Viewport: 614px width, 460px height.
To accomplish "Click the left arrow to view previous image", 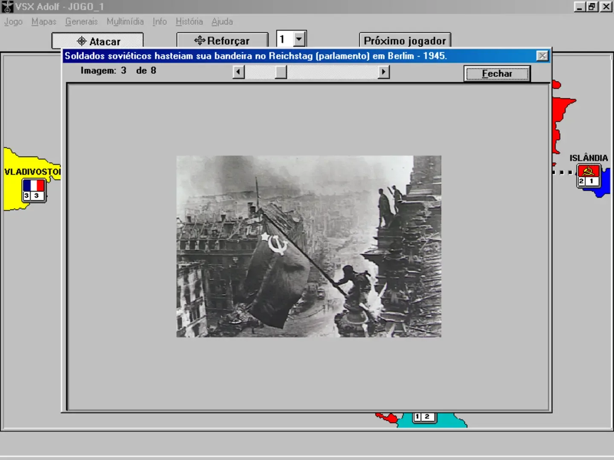I will tap(238, 72).
